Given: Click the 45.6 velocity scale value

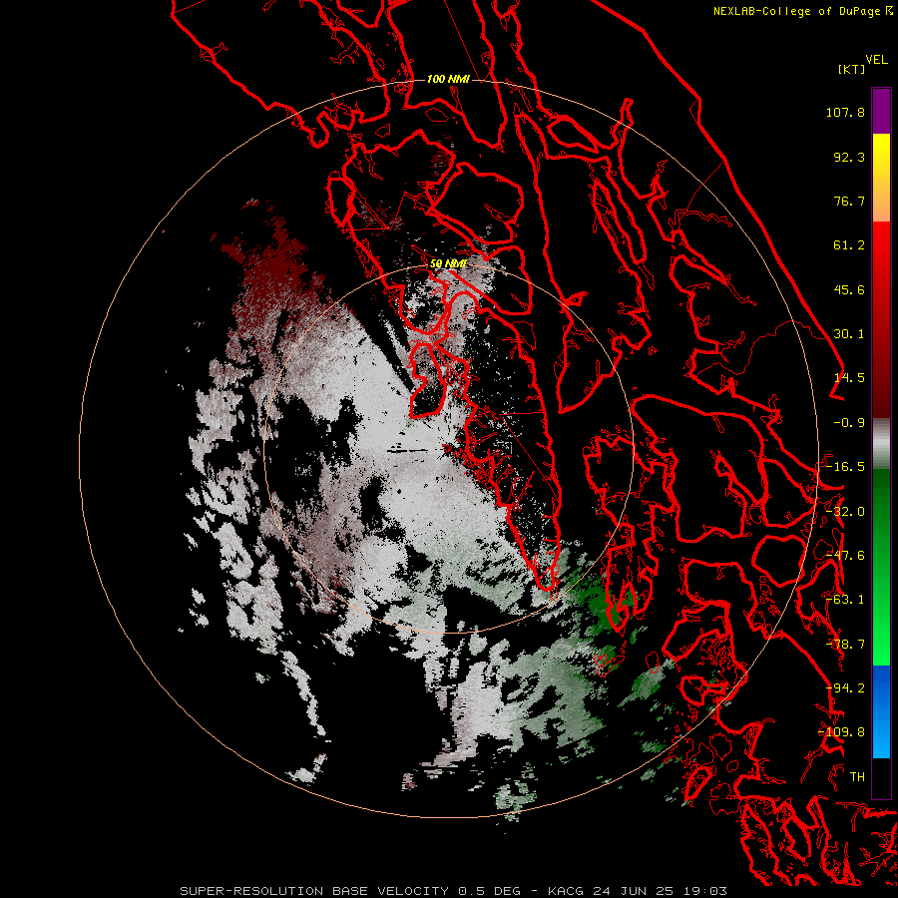Looking at the screenshot, I should pos(849,289).
